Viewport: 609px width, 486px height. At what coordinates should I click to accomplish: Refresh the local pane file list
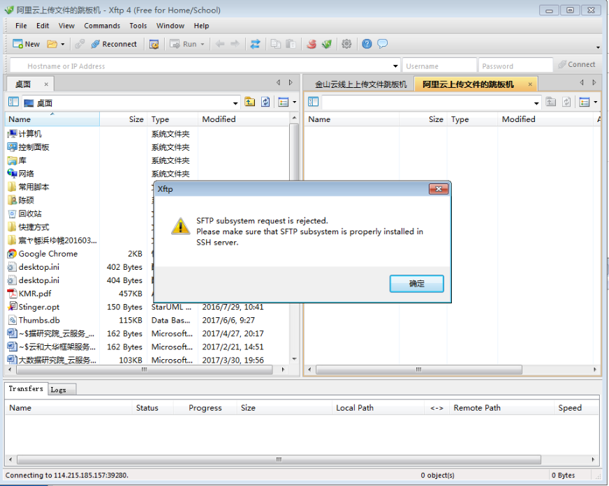pos(265,102)
